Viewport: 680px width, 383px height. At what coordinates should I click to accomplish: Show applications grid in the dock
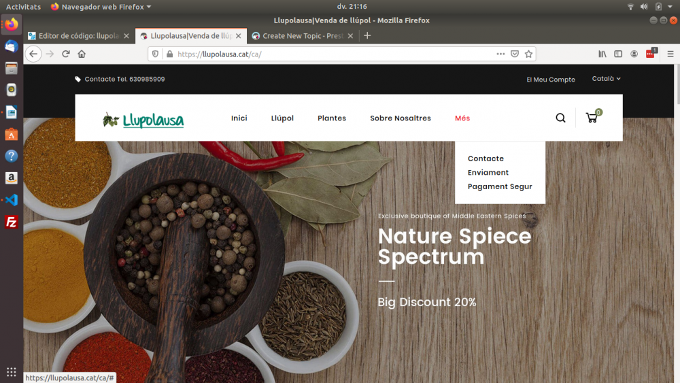click(12, 371)
